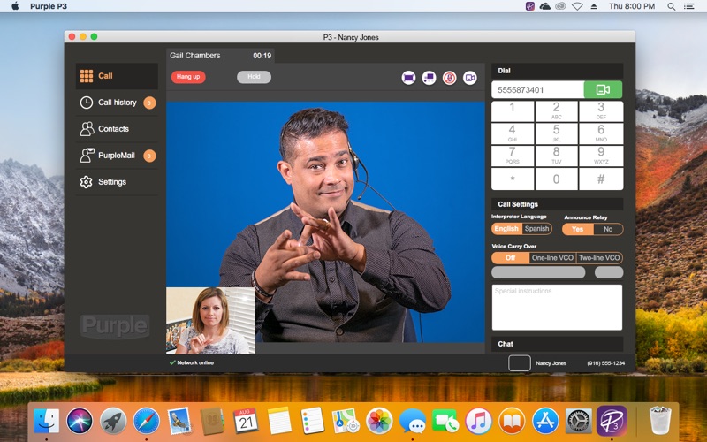
Task: Click the (916) 555-1234 phone number
Action: click(x=606, y=363)
